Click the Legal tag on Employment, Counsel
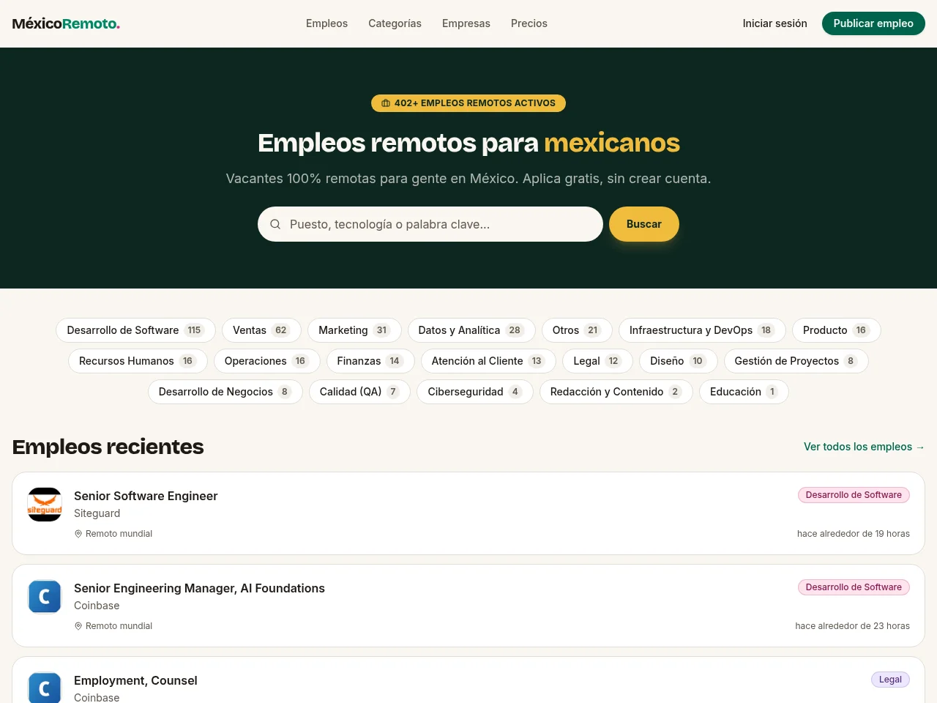Image resolution: width=937 pixels, height=703 pixels. pos(890,680)
